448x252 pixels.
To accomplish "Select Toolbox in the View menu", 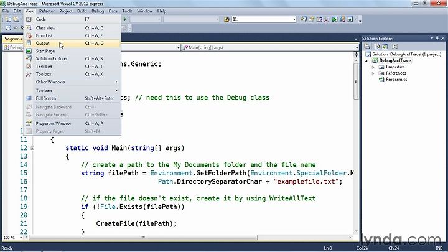I will click(x=72, y=74).
